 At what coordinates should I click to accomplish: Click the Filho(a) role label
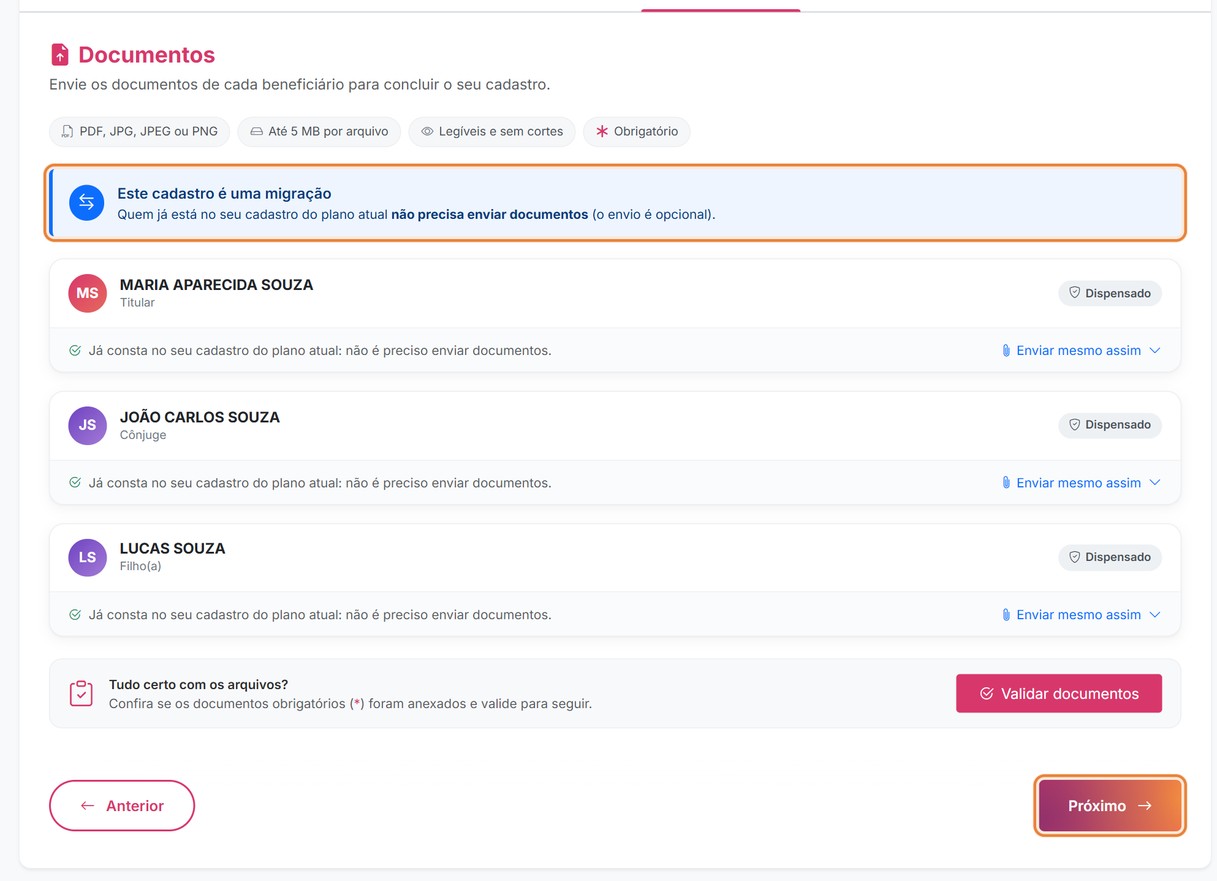(x=140, y=566)
